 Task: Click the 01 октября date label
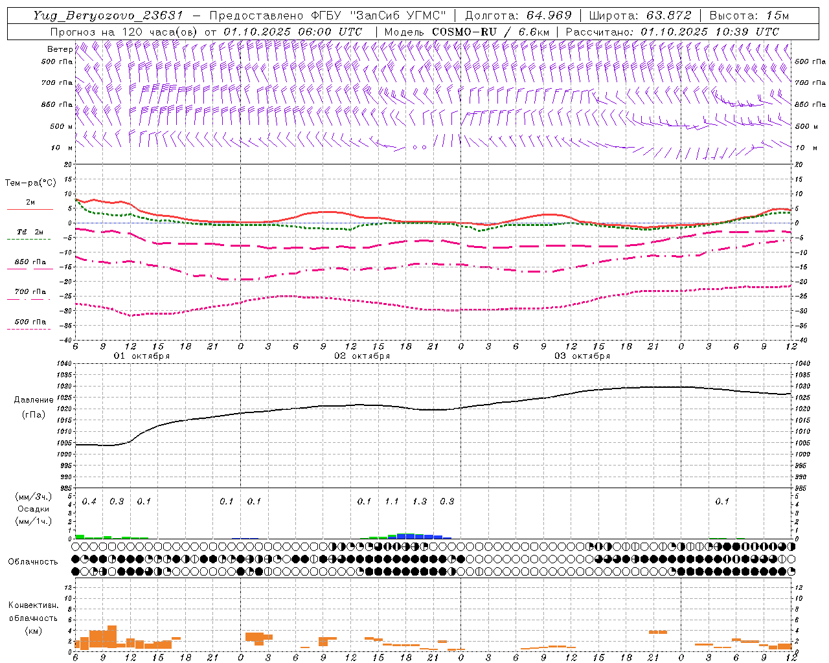[142, 356]
